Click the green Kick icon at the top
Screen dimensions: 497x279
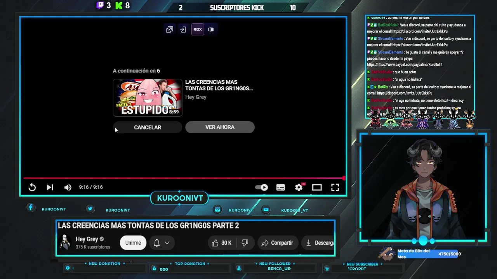(119, 5)
